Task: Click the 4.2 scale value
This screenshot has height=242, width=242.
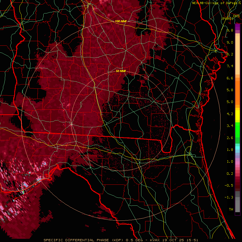Action: (x=230, y=114)
